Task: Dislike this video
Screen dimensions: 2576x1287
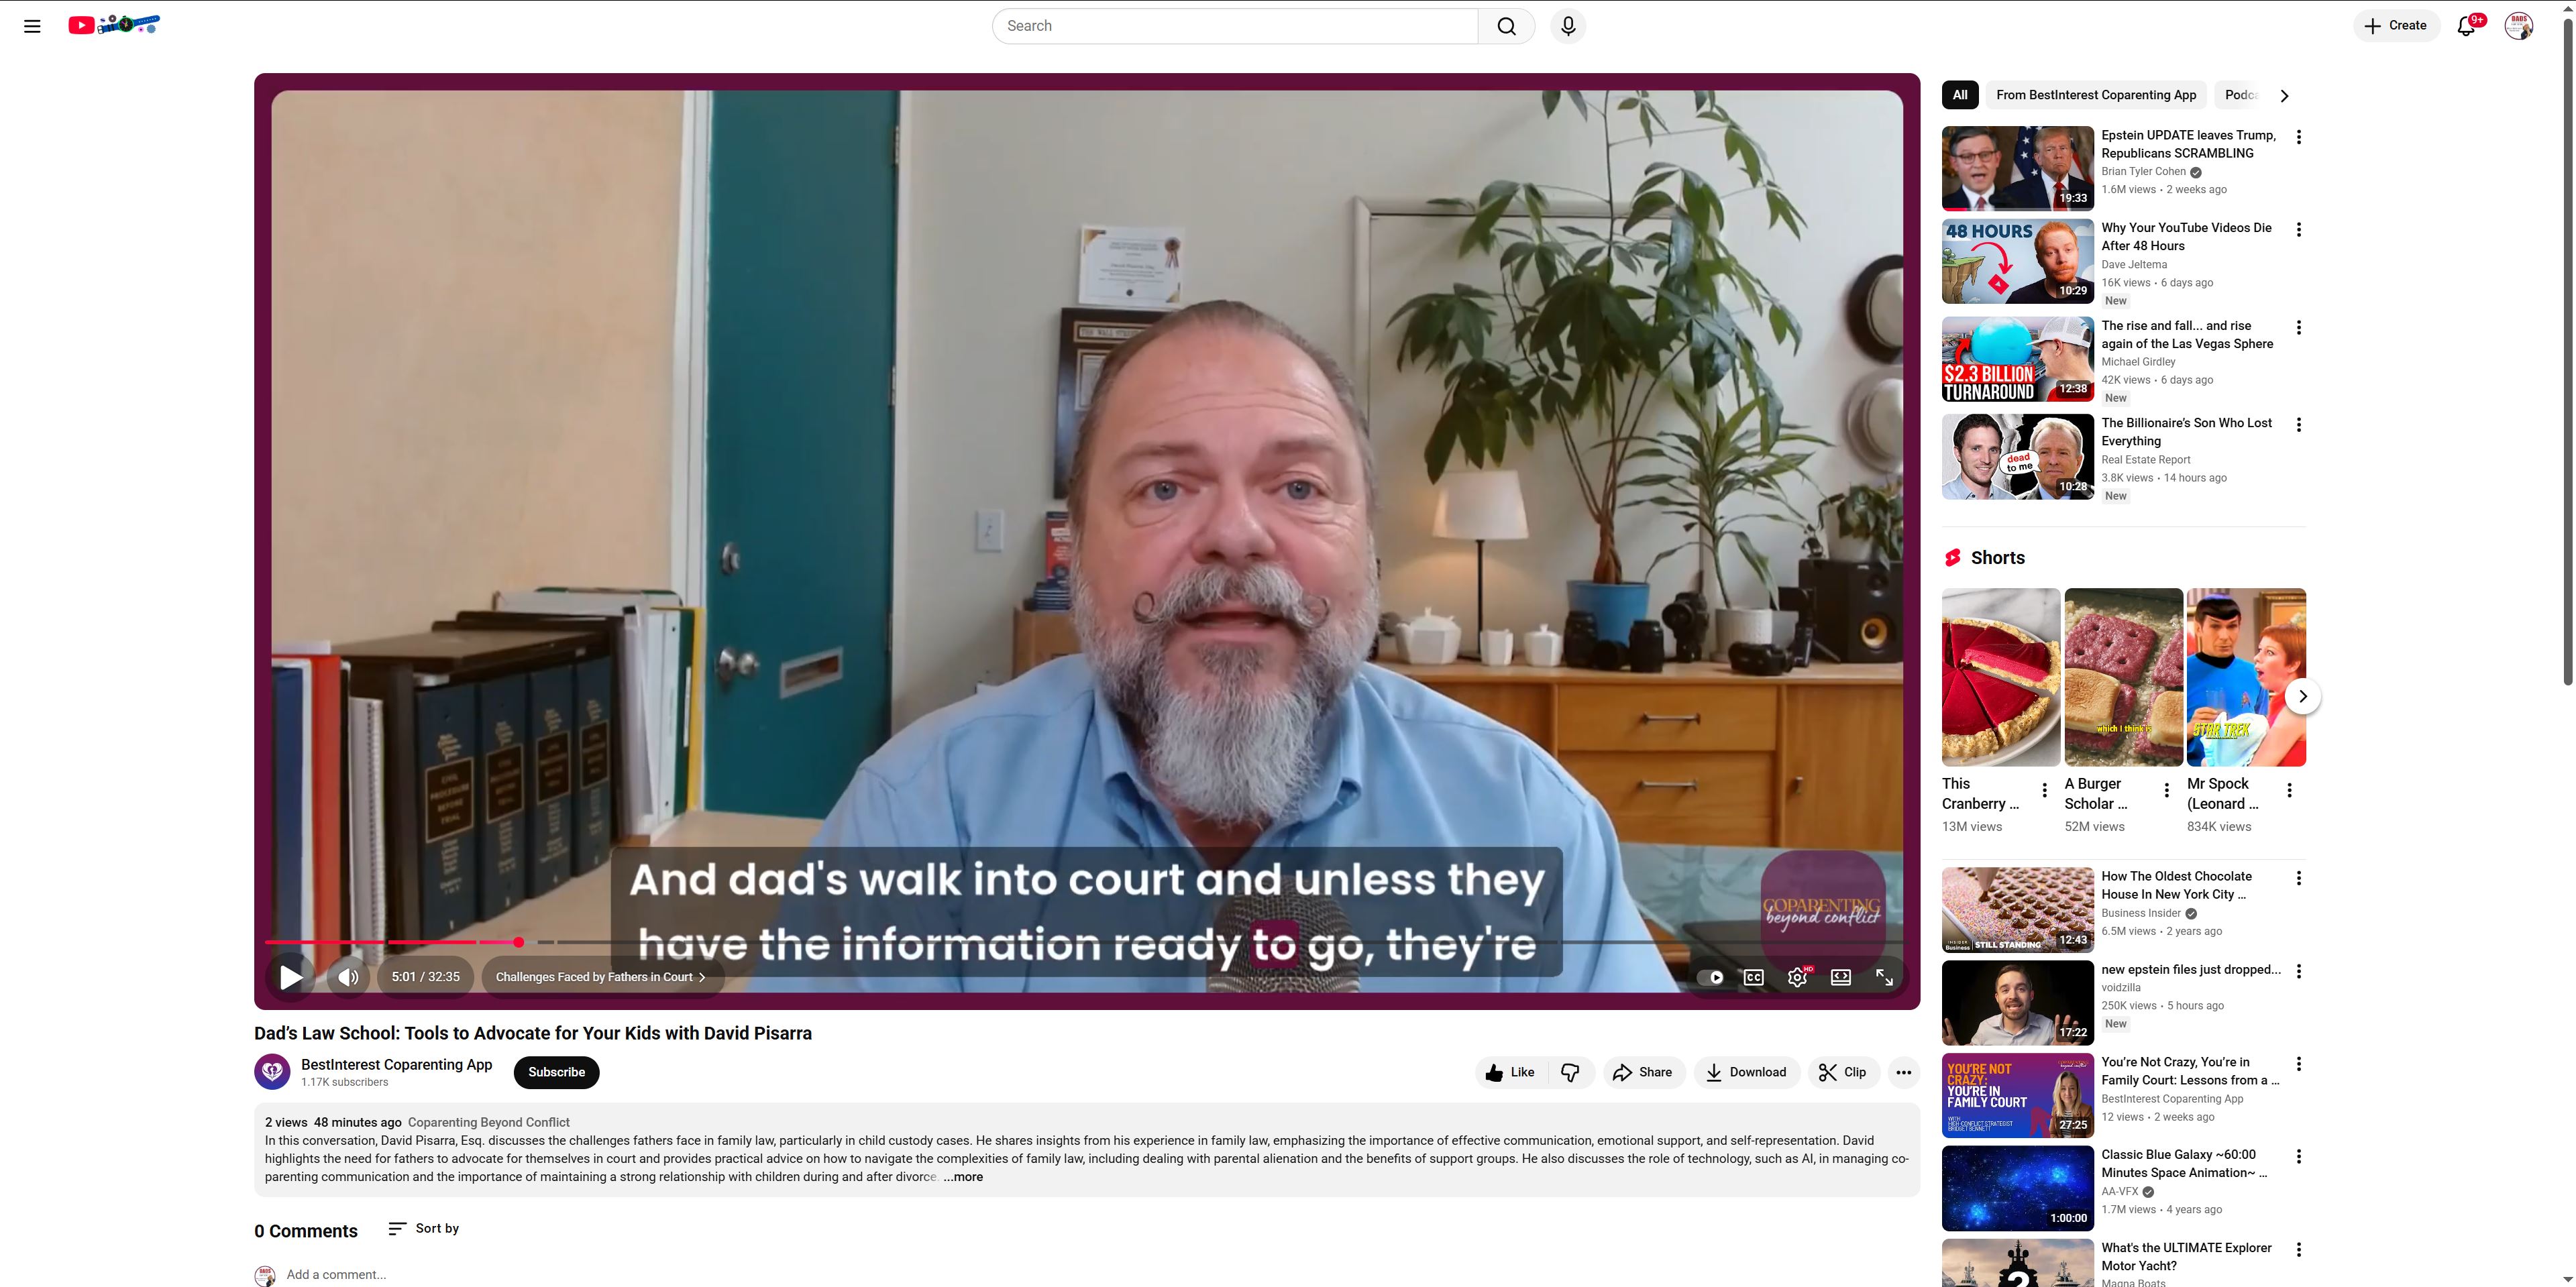Action: point(1570,1072)
